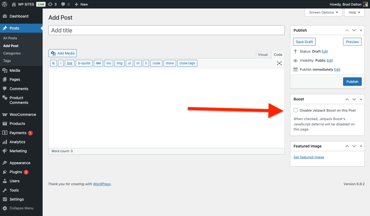
Task: Check Disable Jetpack Boost on this Post
Action: [296, 110]
